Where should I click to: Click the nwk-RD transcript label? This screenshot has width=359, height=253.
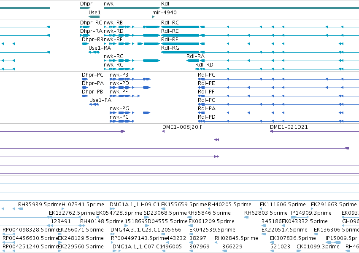(x=113, y=31)
